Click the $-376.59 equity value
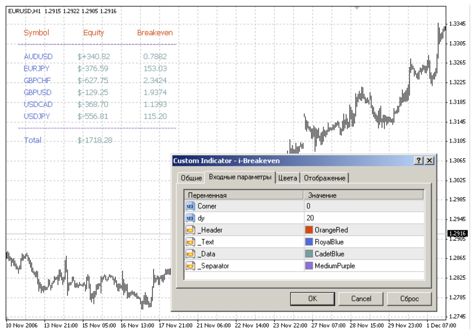The height and width of the screenshot is (334, 474). click(93, 69)
